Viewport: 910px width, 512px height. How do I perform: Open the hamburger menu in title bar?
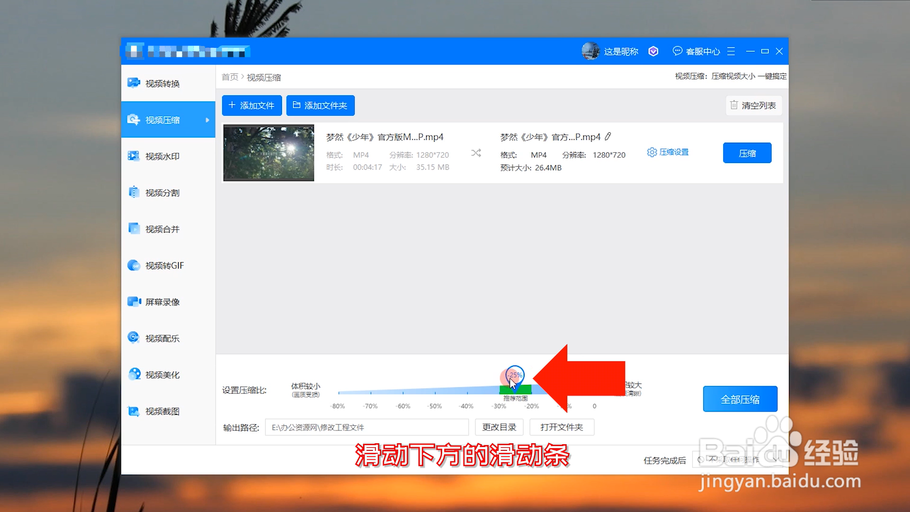point(731,51)
